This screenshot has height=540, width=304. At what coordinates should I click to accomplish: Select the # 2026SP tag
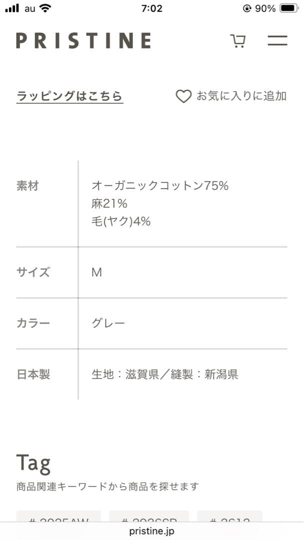pyautogui.click(x=149, y=519)
